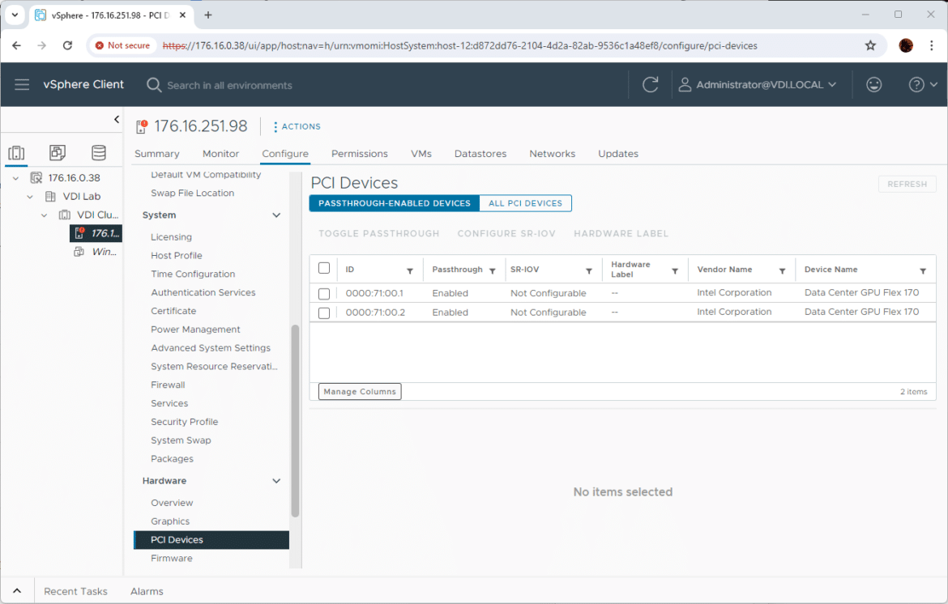Viewport: 948px width, 604px height.
Task: Select the VMs and Templates inventory icon
Action: pyautogui.click(x=58, y=153)
